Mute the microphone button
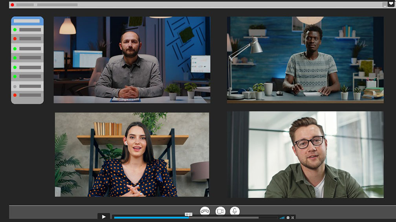 pos(235,211)
